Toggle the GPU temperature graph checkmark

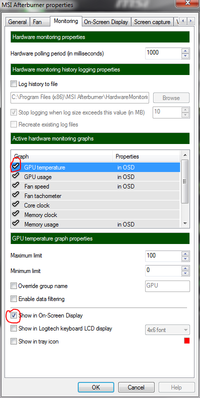(x=15, y=166)
